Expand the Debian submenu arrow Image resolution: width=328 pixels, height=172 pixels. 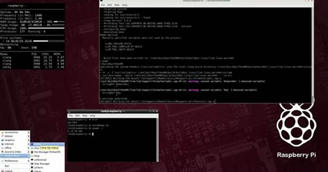click(29, 136)
